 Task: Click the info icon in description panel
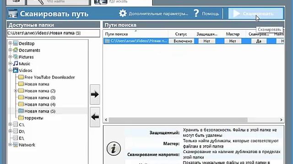114,149
